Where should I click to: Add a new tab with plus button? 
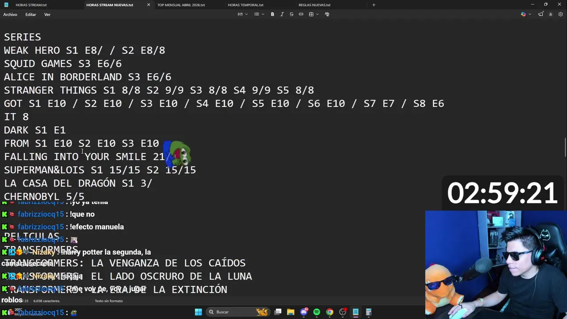click(x=373, y=5)
